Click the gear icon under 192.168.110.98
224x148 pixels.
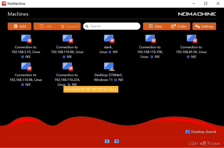pyautogui.click(x=23, y=85)
